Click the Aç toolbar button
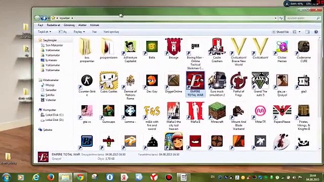The width and height of the screenshot is (324, 182). (x=63, y=32)
